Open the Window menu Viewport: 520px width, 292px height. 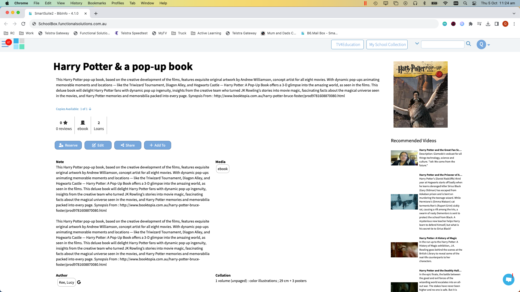point(147,3)
